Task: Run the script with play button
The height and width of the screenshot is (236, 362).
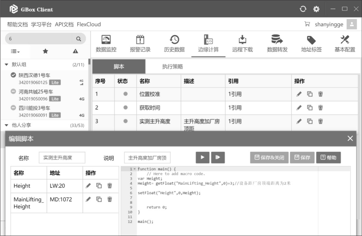Action: pyautogui.click(x=203, y=157)
